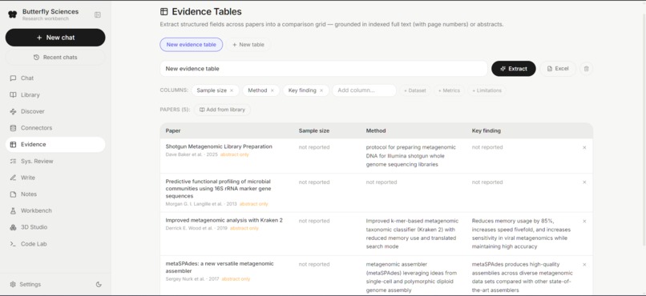Viewport: 646px width, 296px height.
Task: Remove the metaSPAdes paper row
Action: pyautogui.click(x=584, y=265)
